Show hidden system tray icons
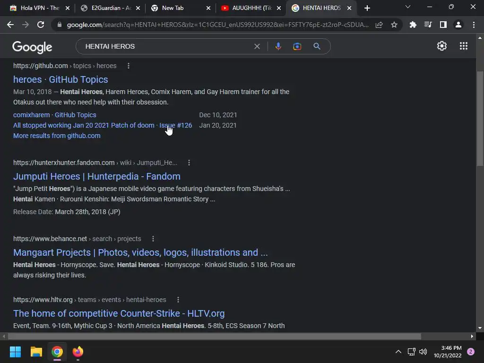 pyautogui.click(x=398, y=352)
